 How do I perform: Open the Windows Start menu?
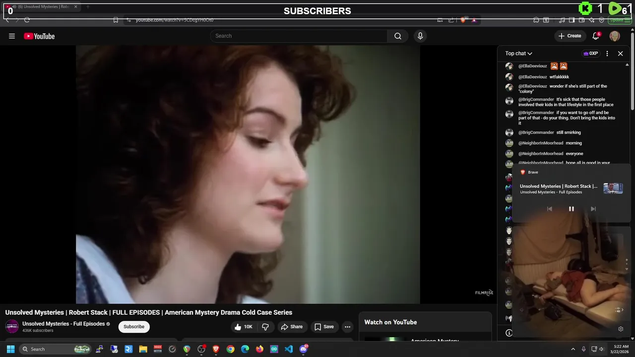coord(10,349)
